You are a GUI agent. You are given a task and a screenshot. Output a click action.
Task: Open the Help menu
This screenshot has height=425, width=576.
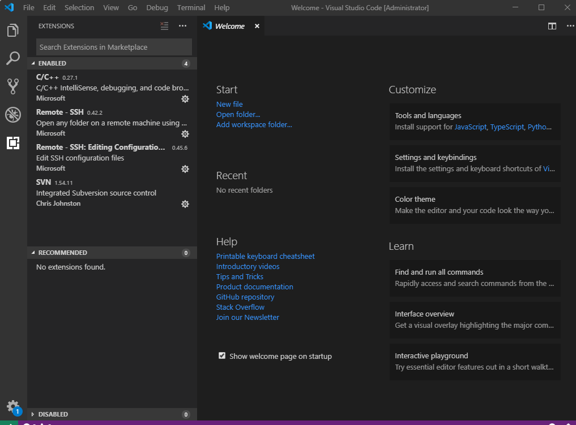click(x=222, y=8)
